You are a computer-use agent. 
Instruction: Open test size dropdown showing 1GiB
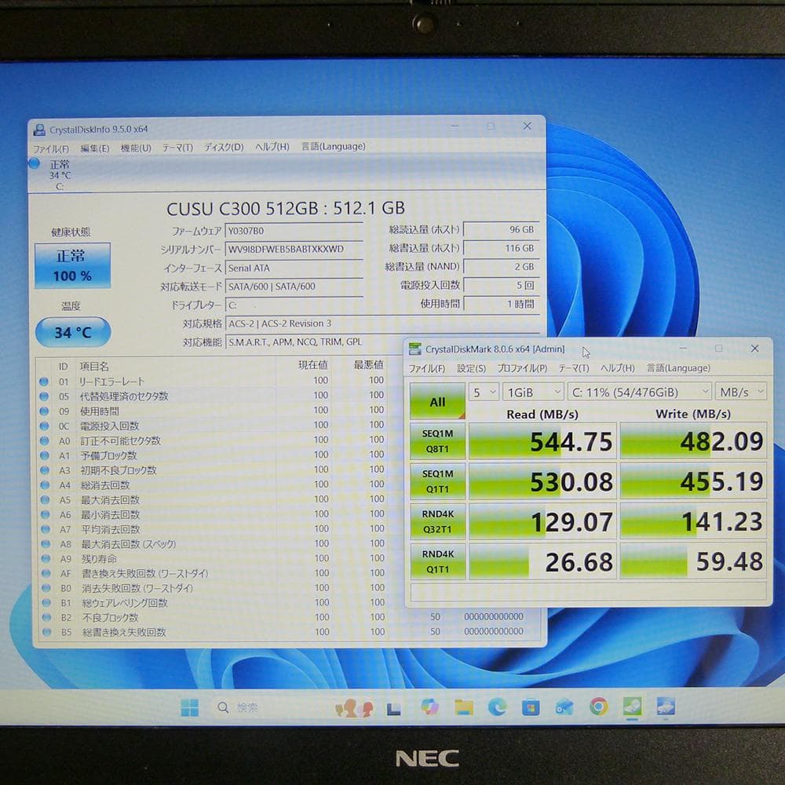(533, 392)
